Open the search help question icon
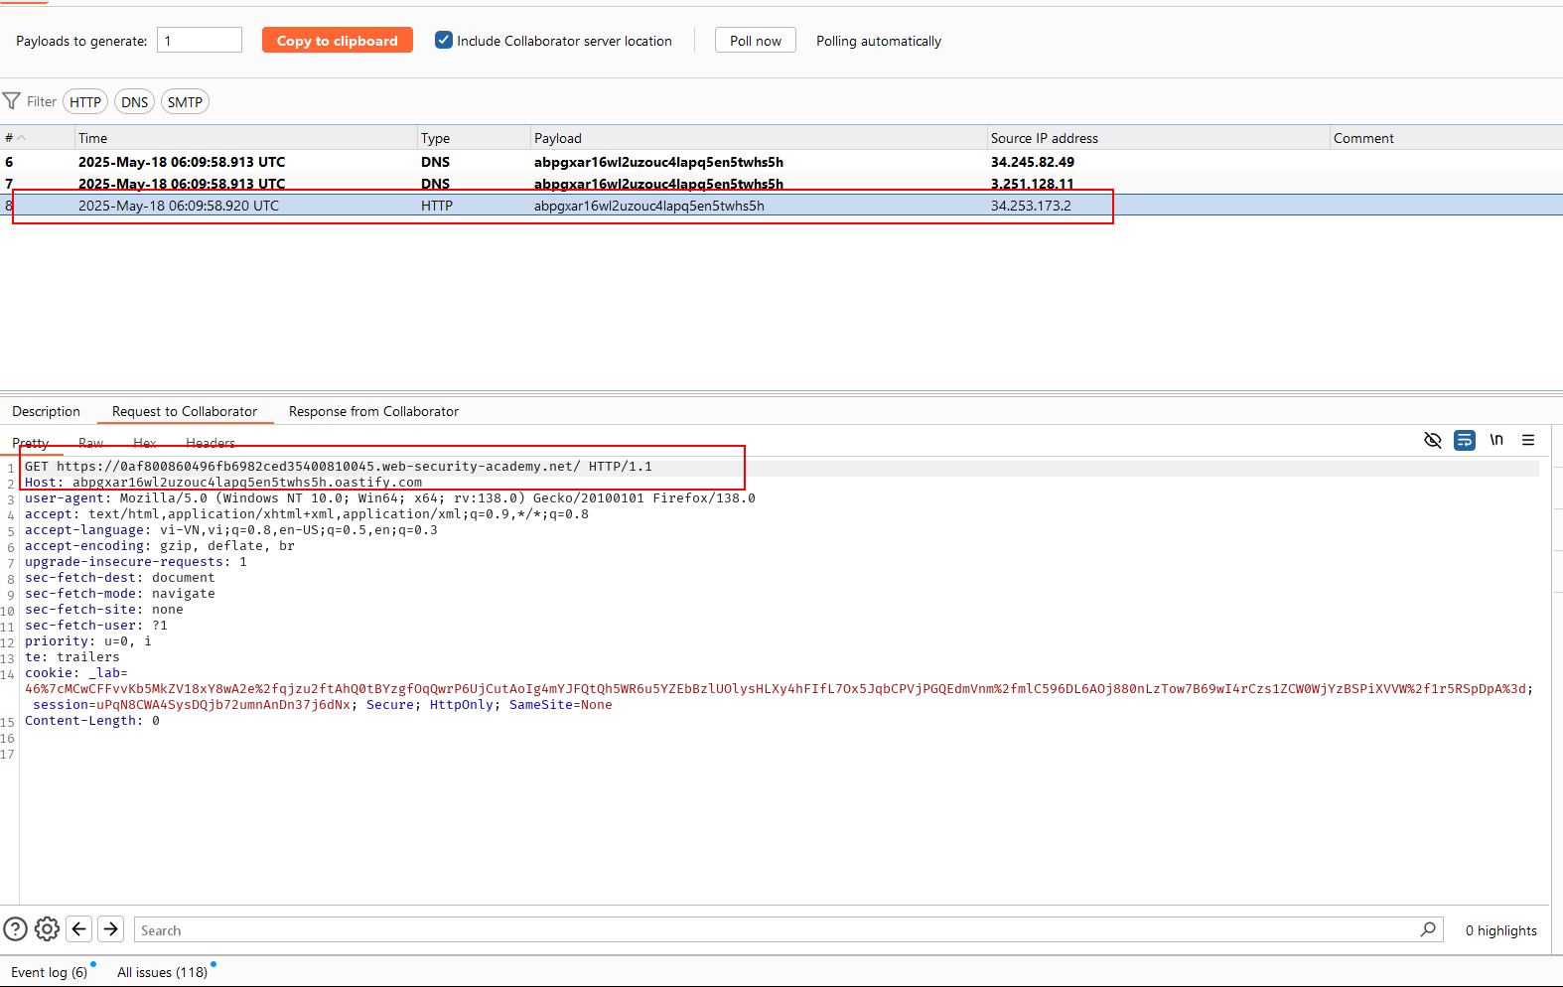The height and width of the screenshot is (987, 1563). pyautogui.click(x=15, y=929)
